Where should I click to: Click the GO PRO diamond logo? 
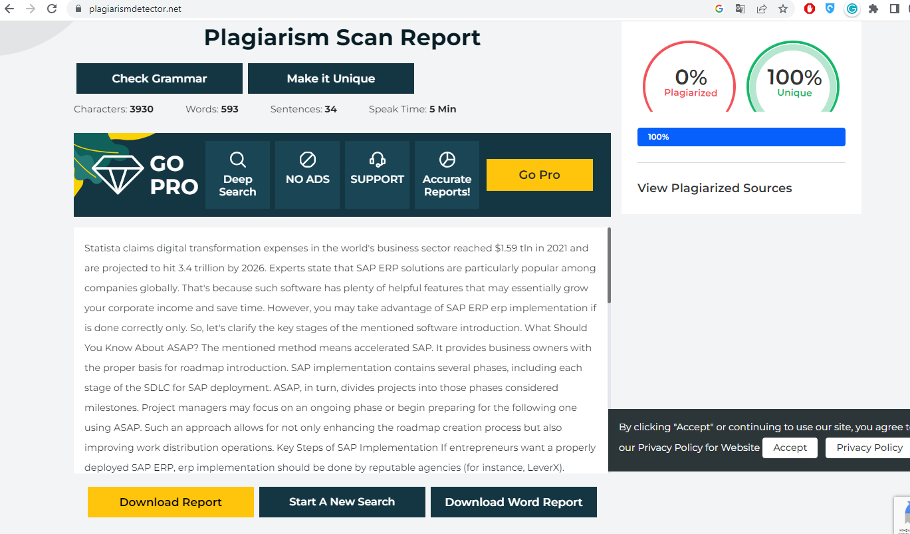tap(145, 175)
